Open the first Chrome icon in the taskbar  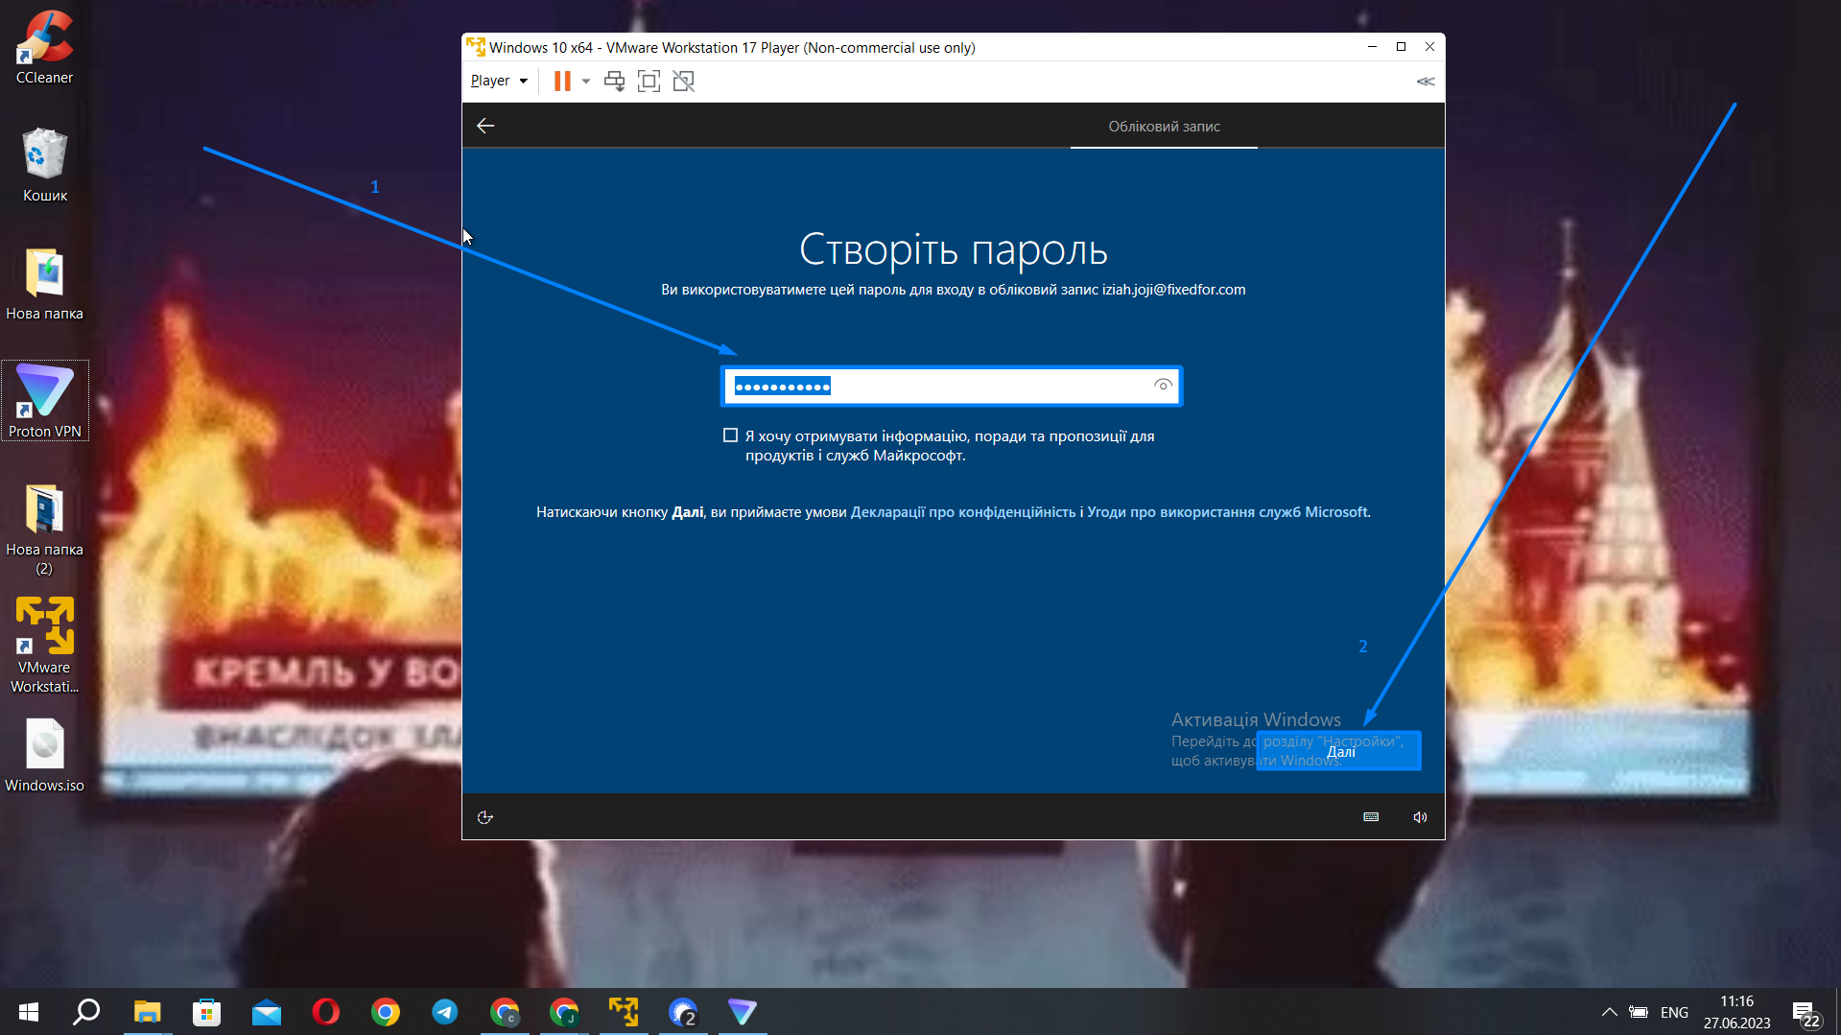(x=385, y=1012)
